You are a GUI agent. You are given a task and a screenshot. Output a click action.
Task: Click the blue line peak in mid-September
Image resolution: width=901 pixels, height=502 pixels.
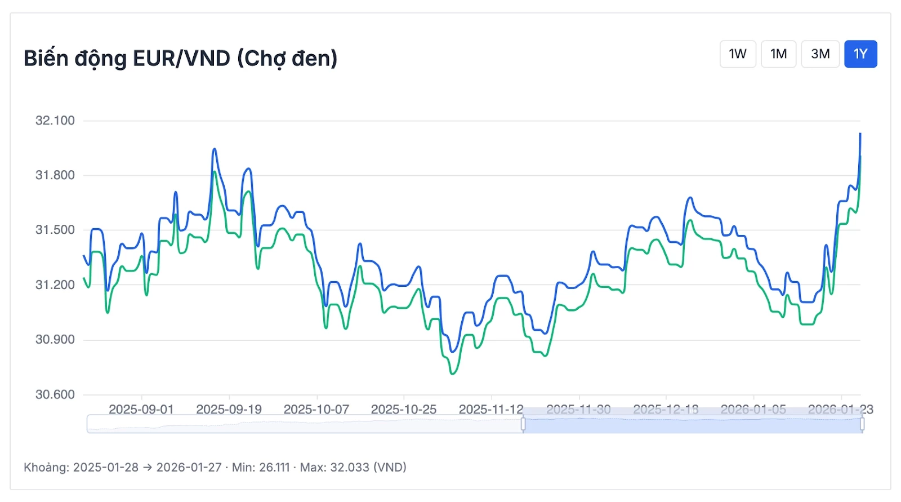pyautogui.click(x=214, y=149)
